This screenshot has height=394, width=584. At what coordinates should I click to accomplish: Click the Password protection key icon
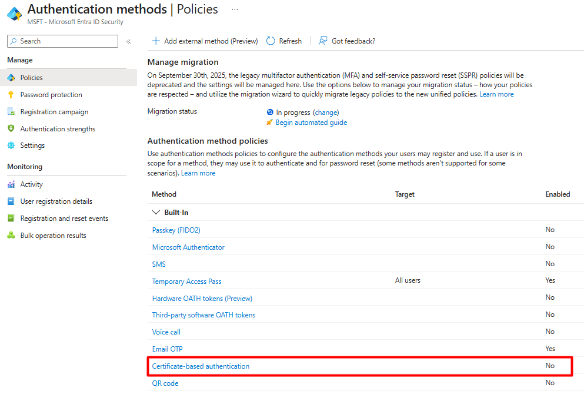click(11, 95)
